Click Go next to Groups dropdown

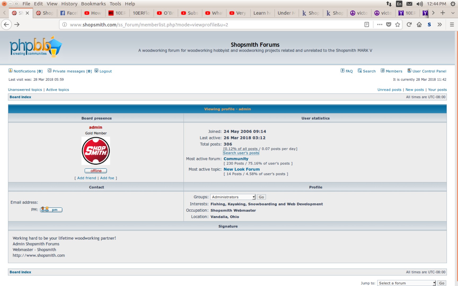pyautogui.click(x=261, y=197)
